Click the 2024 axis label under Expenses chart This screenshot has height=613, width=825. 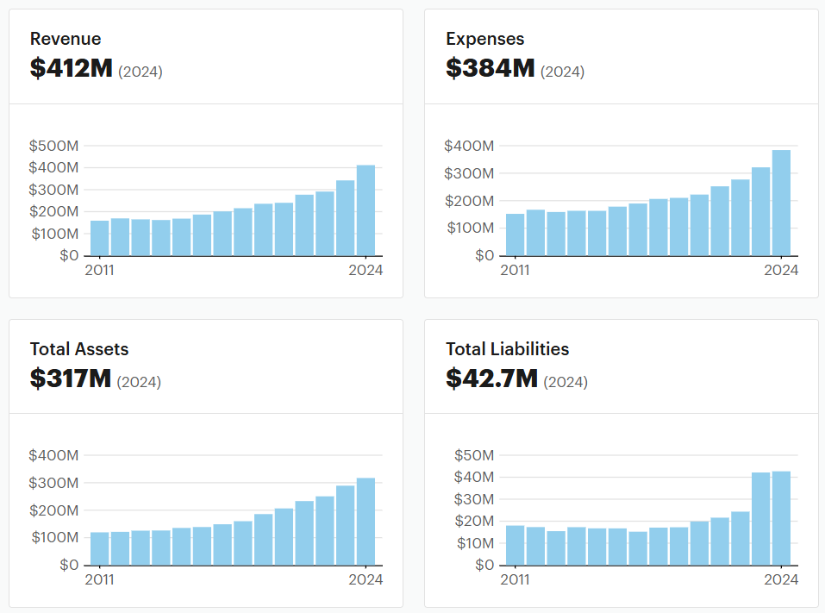pos(781,270)
